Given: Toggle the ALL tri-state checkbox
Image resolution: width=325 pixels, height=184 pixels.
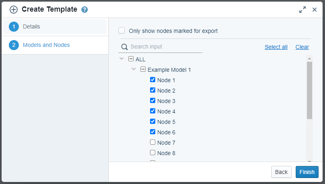Looking at the screenshot, I should (131, 59).
